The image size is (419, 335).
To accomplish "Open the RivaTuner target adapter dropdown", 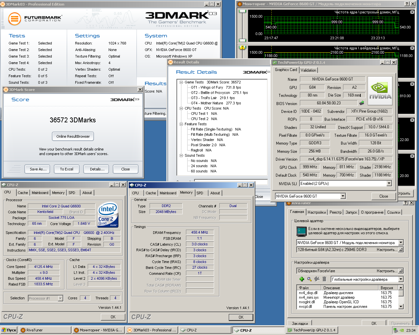I will (x=401, y=242).
